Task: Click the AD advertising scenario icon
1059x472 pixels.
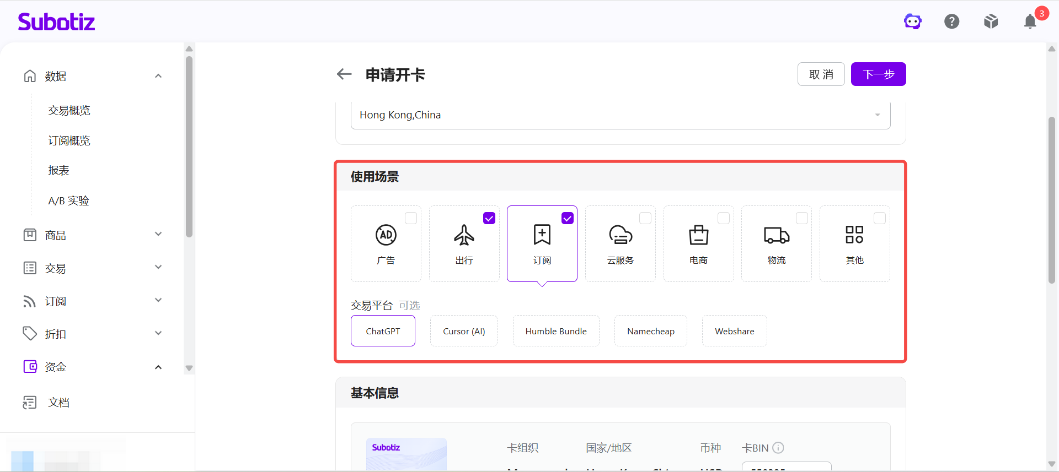Action: coord(386,235)
